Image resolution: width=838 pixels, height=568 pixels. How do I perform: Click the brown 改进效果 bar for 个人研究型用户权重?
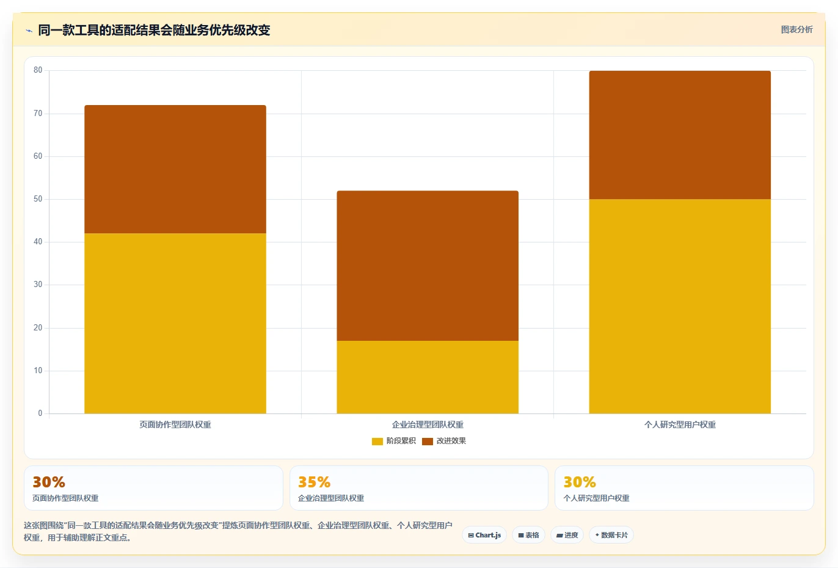coord(680,135)
